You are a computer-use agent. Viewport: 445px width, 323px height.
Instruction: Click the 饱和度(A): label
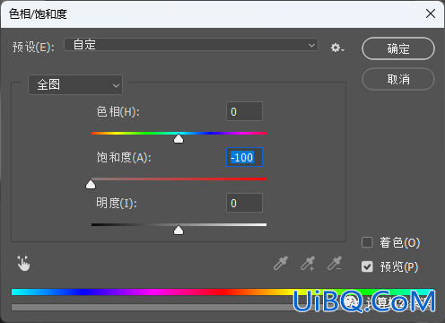[x=124, y=157]
